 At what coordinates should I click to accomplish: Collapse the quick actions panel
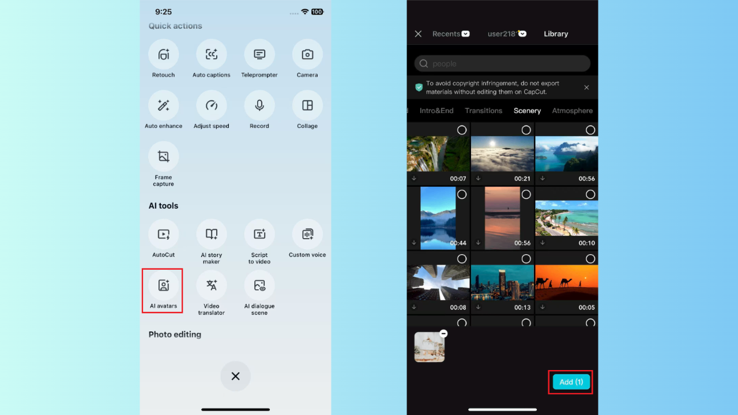click(235, 376)
